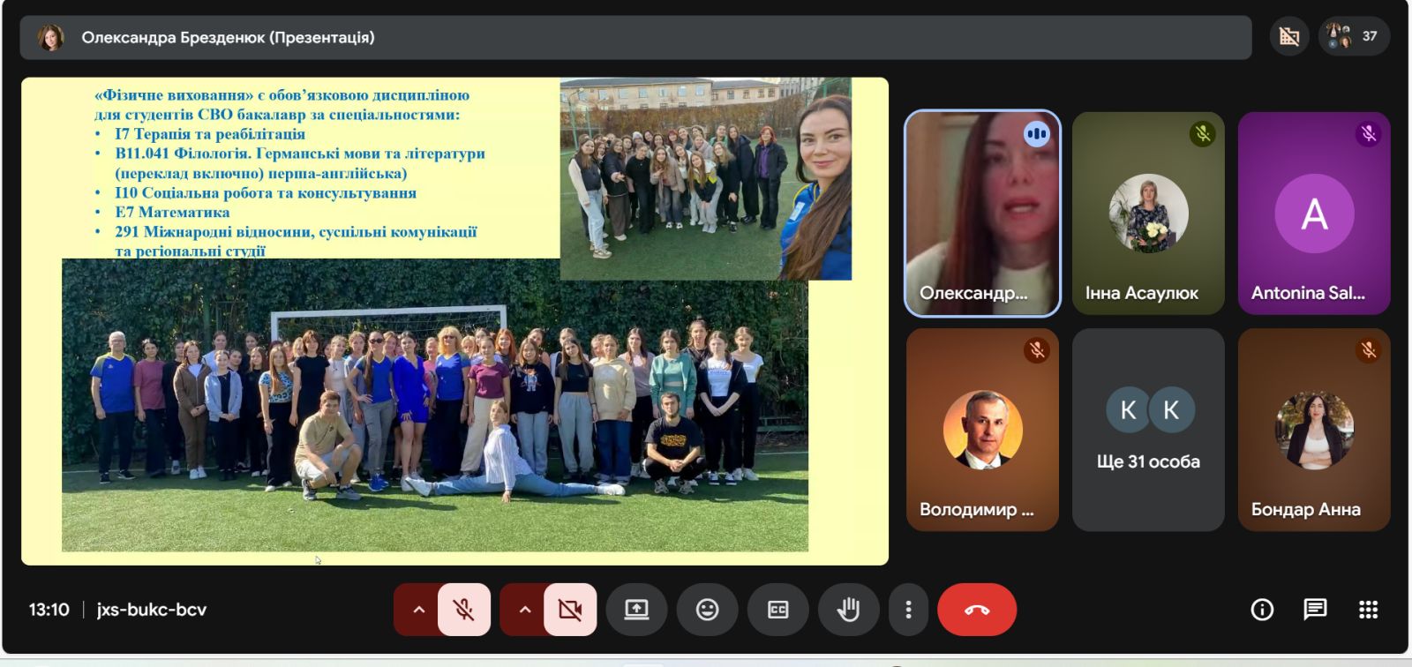Open the activities grid icon
This screenshot has width=1412, height=667.
pyautogui.click(x=1368, y=610)
